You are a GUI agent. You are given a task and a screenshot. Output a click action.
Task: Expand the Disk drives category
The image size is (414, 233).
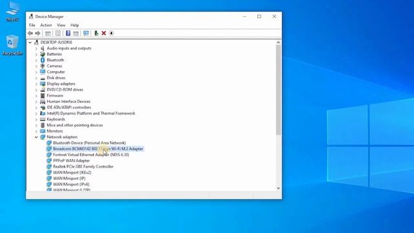36,78
